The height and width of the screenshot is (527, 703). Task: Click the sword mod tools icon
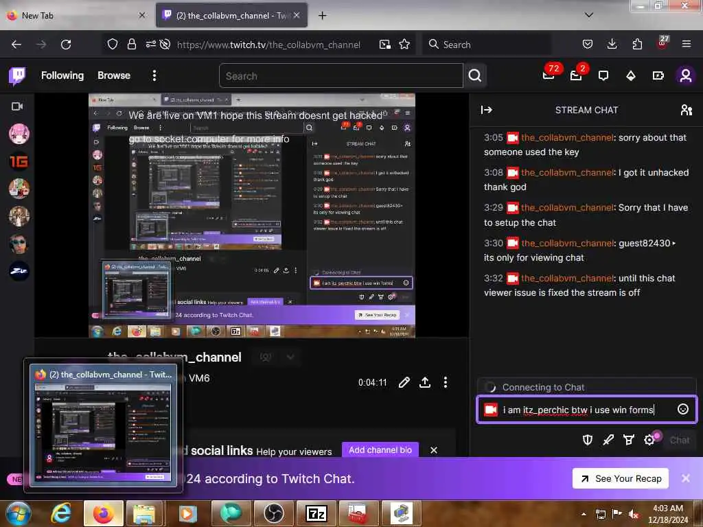(608, 440)
